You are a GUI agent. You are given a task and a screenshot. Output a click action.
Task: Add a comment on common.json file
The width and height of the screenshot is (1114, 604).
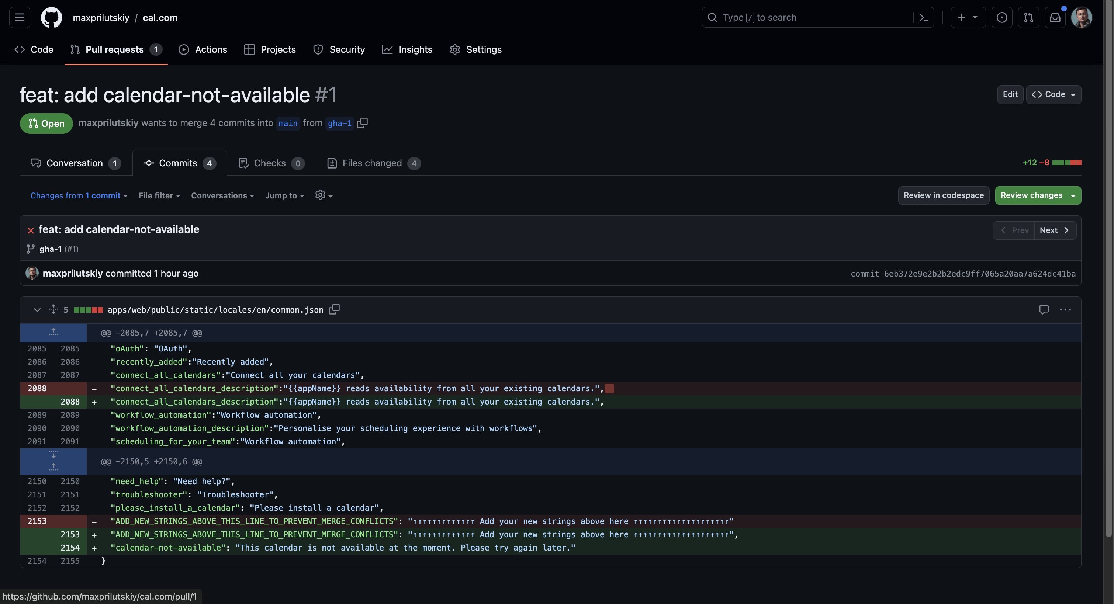(1044, 310)
